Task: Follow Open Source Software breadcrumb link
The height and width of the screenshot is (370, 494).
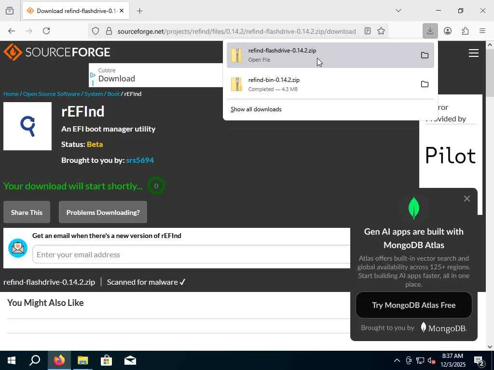Action: click(x=51, y=94)
